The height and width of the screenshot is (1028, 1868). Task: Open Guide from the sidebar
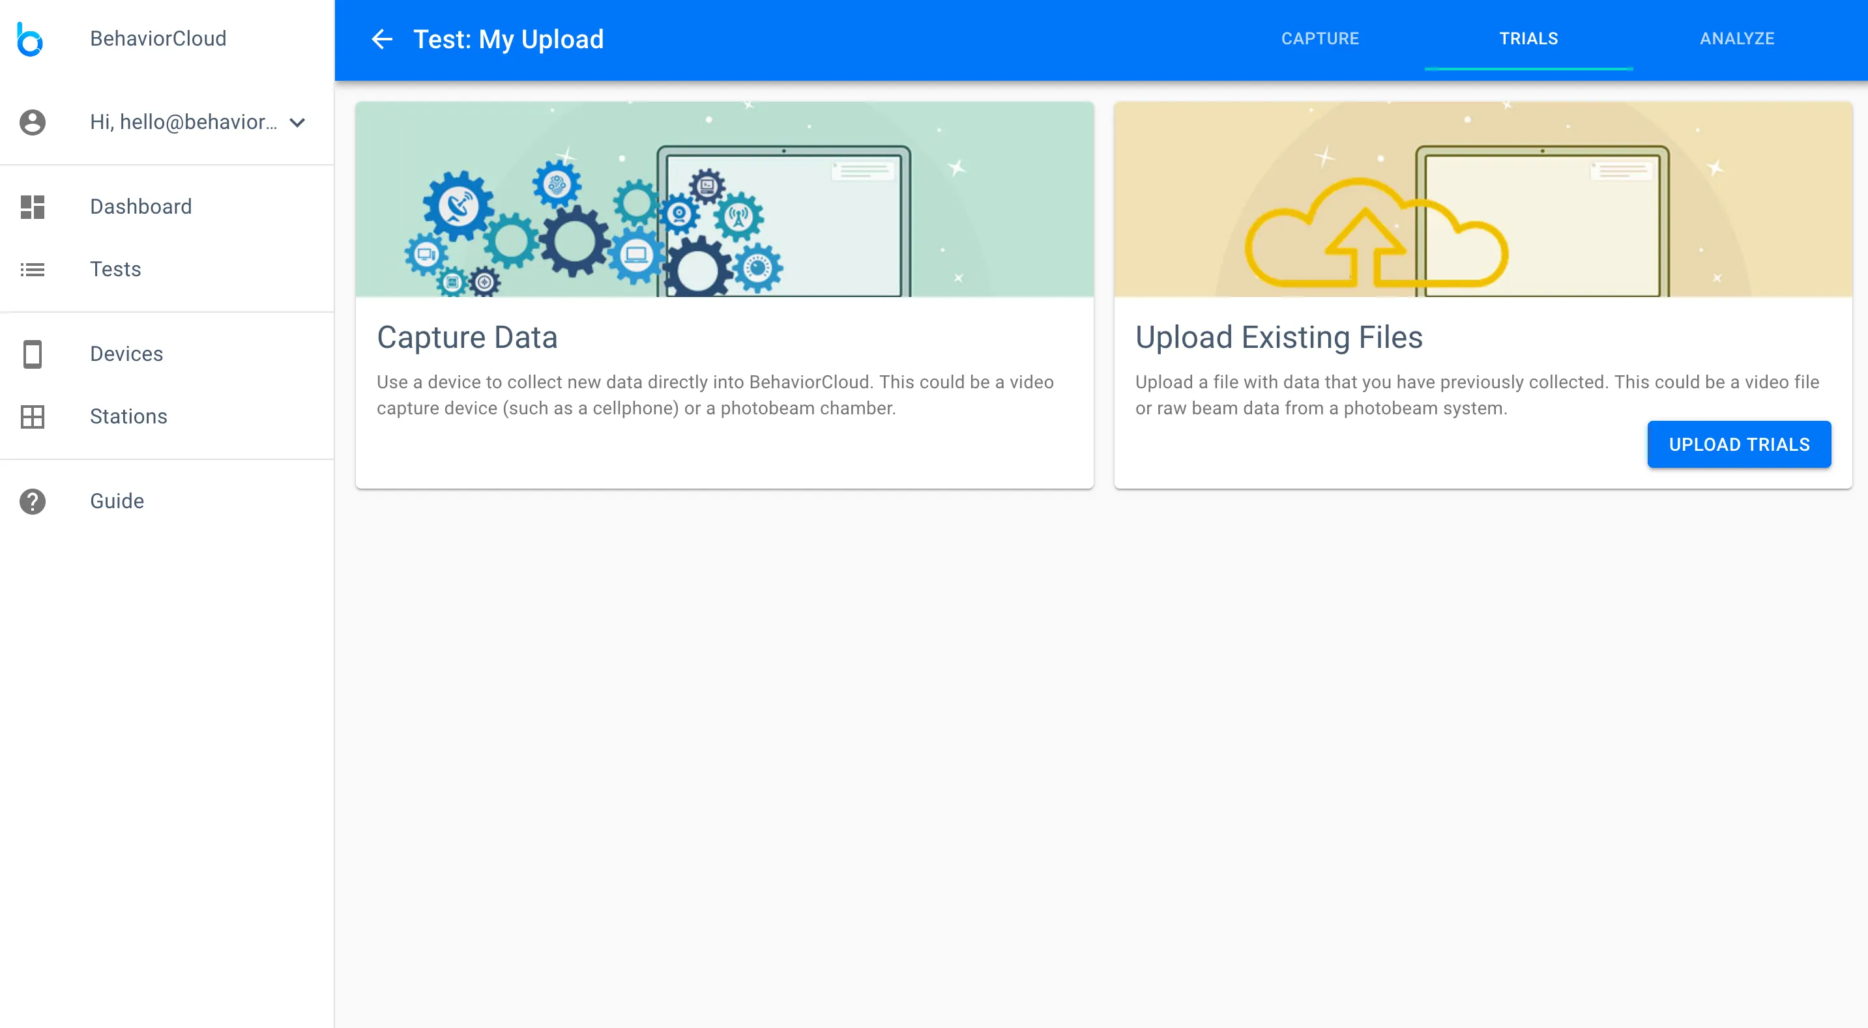point(117,502)
